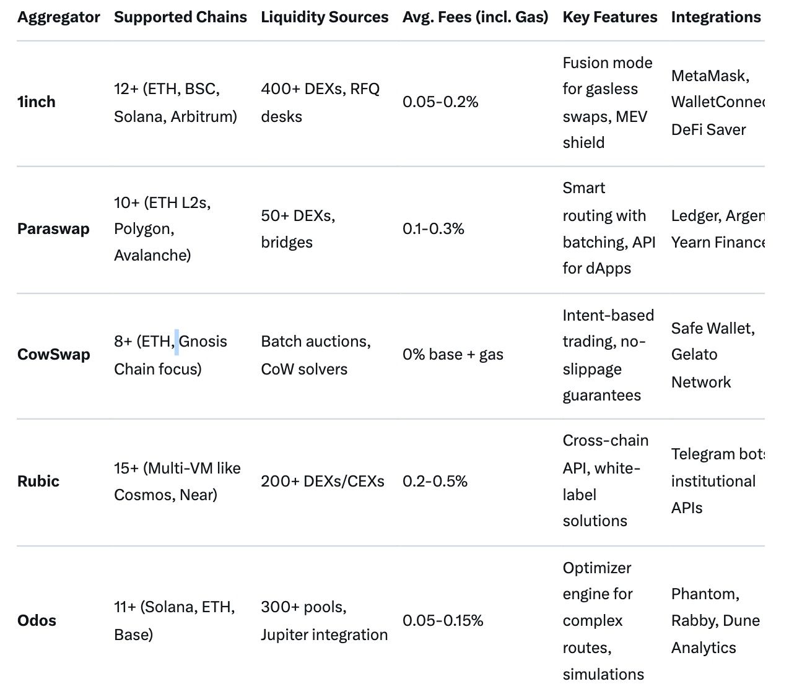The height and width of the screenshot is (697, 789).
Task: Click the Safe Wallet, Gelato Network cell
Action: (712, 355)
